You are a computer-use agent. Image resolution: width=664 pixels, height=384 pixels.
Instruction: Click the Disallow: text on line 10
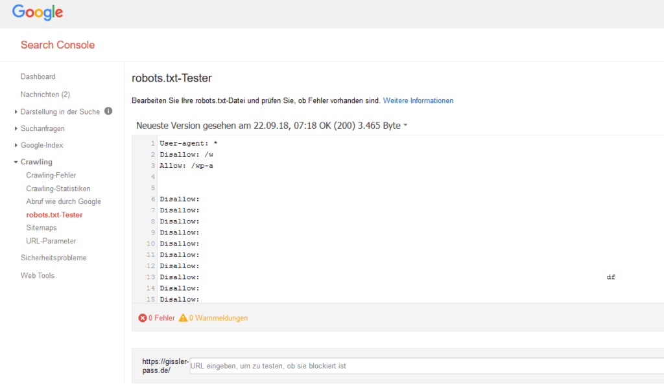click(x=180, y=243)
